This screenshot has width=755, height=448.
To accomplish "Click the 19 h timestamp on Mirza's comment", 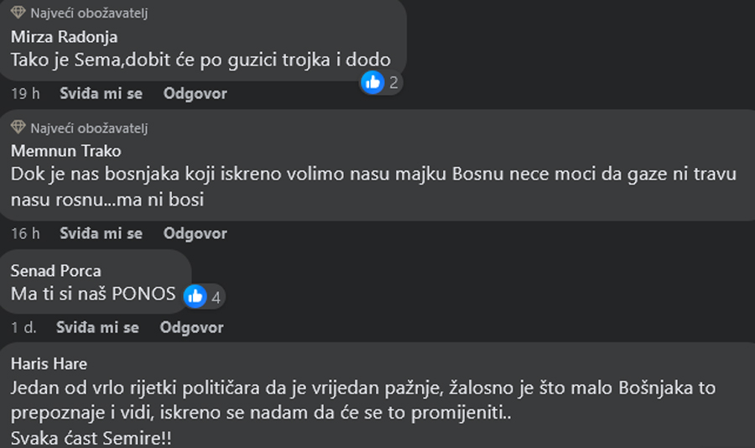I will [25, 93].
